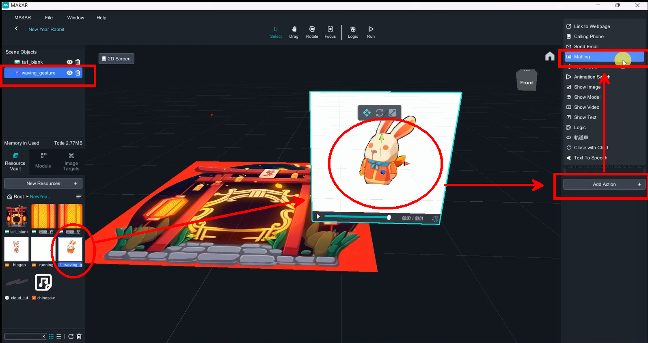Open the New Resources plus menu
The image size is (648, 343).
tap(76, 183)
